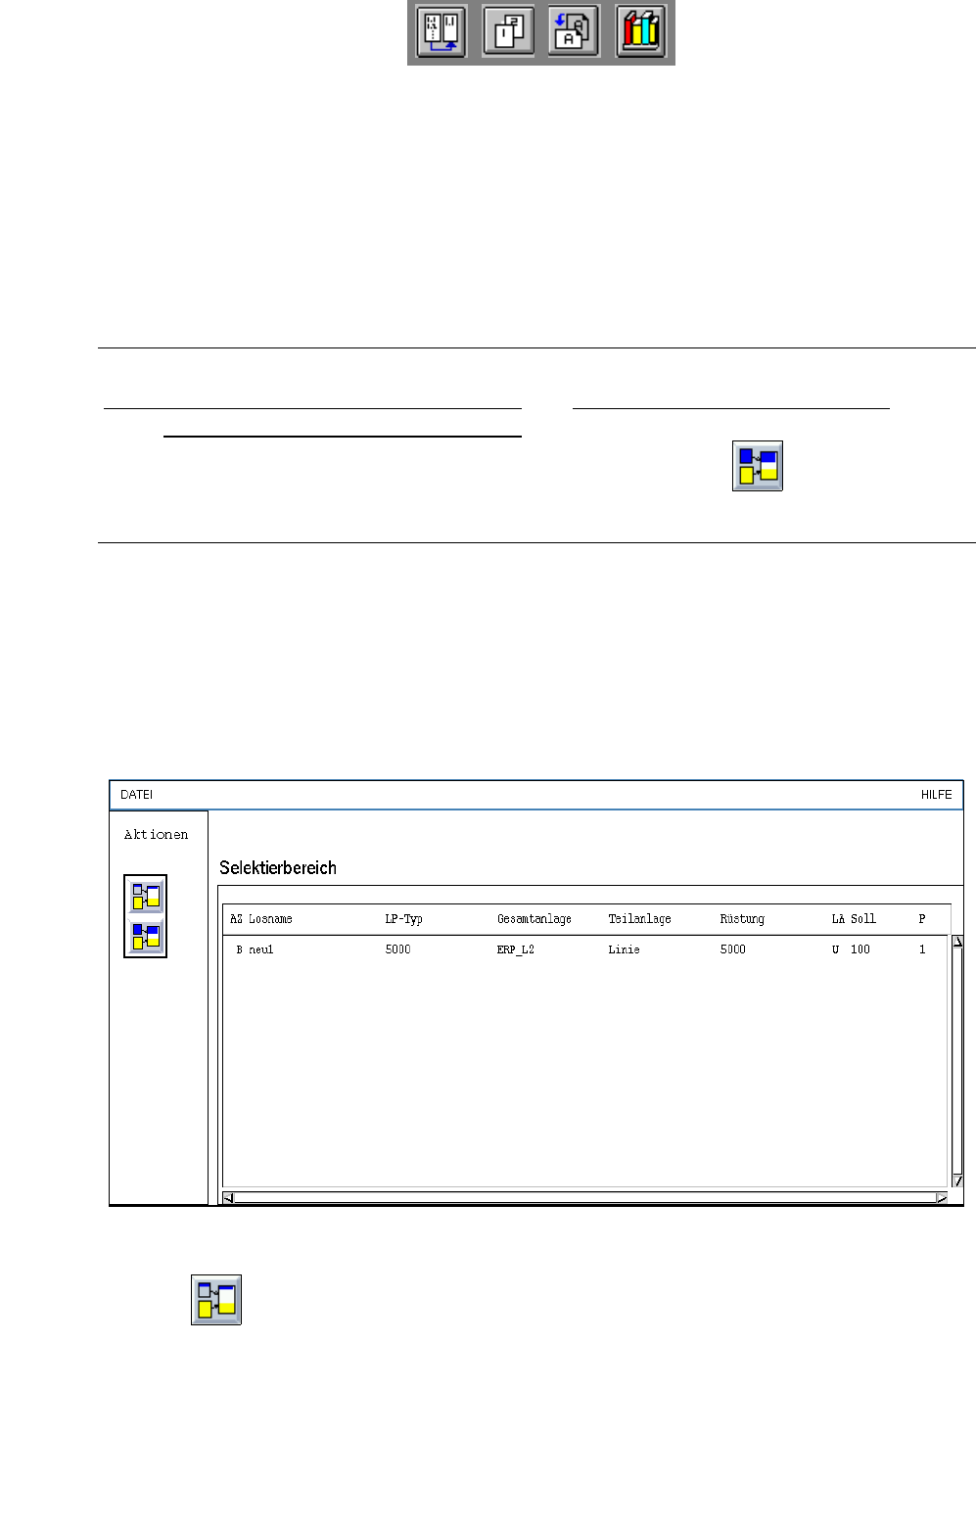Click standalone blue-yellow icon above the application window
Screen dimensions: 976x1527
[x=758, y=466]
